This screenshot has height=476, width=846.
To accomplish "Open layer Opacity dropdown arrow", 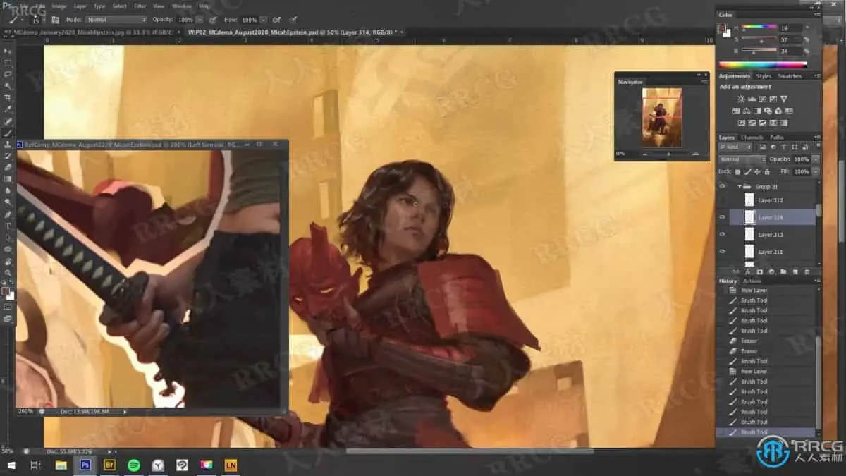I will pyautogui.click(x=816, y=159).
